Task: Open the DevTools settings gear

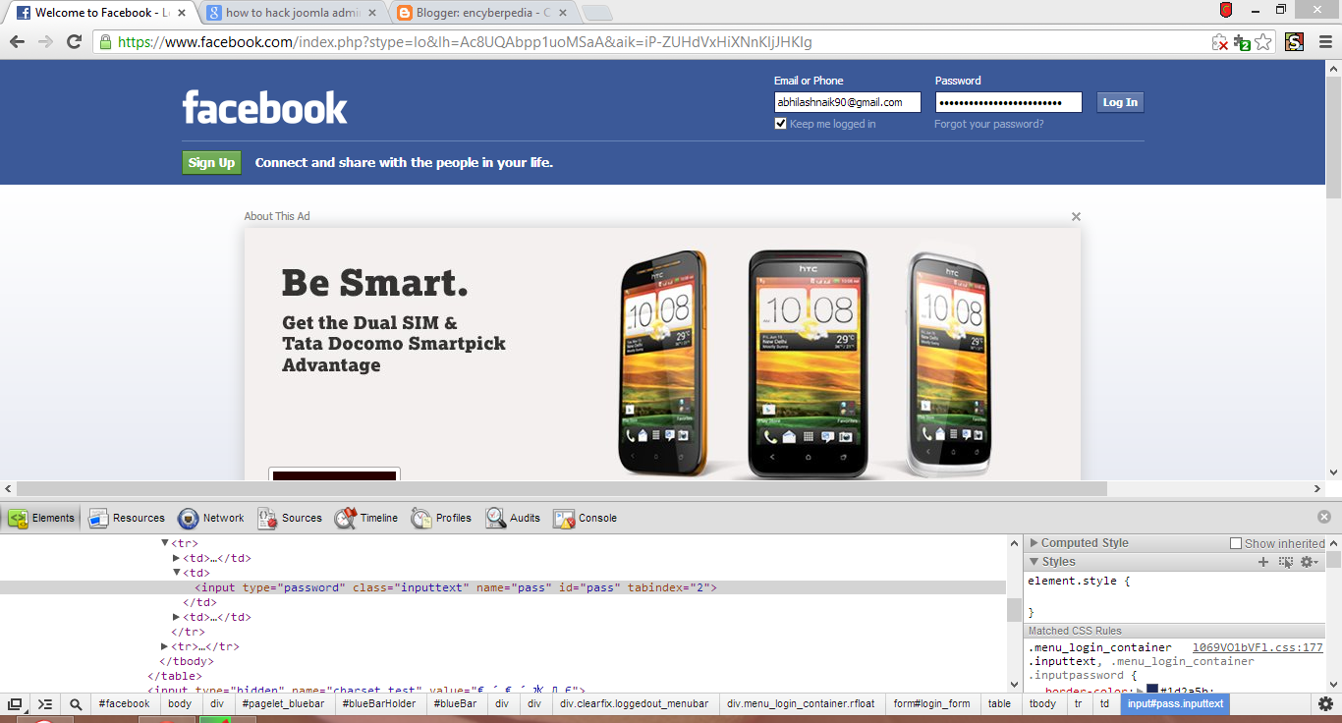Action: (x=1325, y=704)
